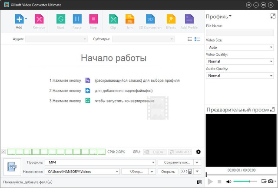Viewport: 278px width, 188px height.
Task: Select the 3D Conversion tool
Action: click(150, 19)
